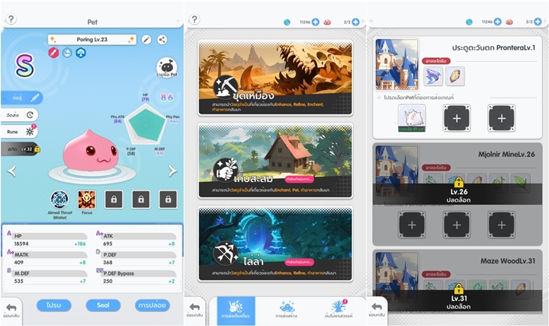Screen dimensions: 549x326
Task: Tap the first locked skill slot
Action: (114, 200)
